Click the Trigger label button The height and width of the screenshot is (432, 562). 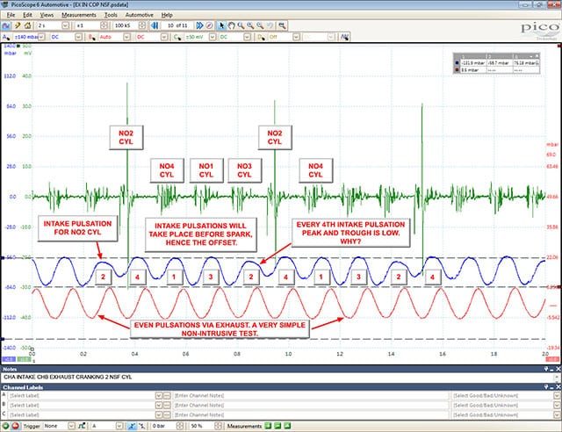pos(32,426)
